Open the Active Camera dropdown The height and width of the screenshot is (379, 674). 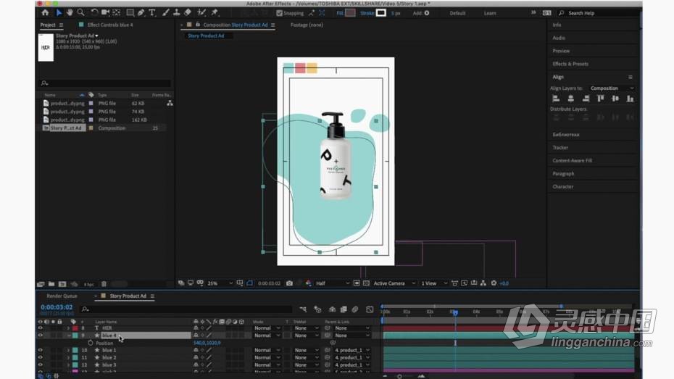coord(394,283)
